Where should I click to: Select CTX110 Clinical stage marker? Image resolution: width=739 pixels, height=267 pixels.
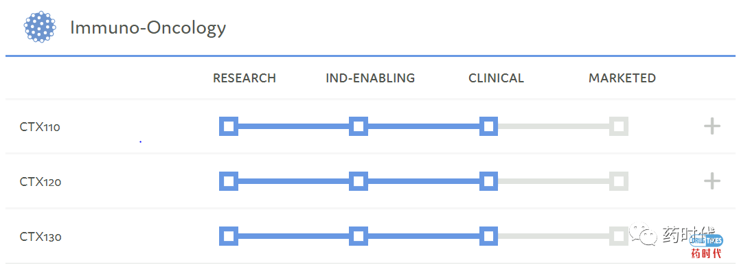coord(489,126)
